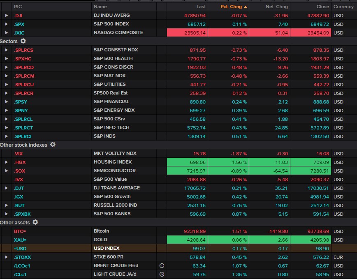Open the Other stock indexes settings gear
This screenshot has height=279, width=357.
pos(53,145)
